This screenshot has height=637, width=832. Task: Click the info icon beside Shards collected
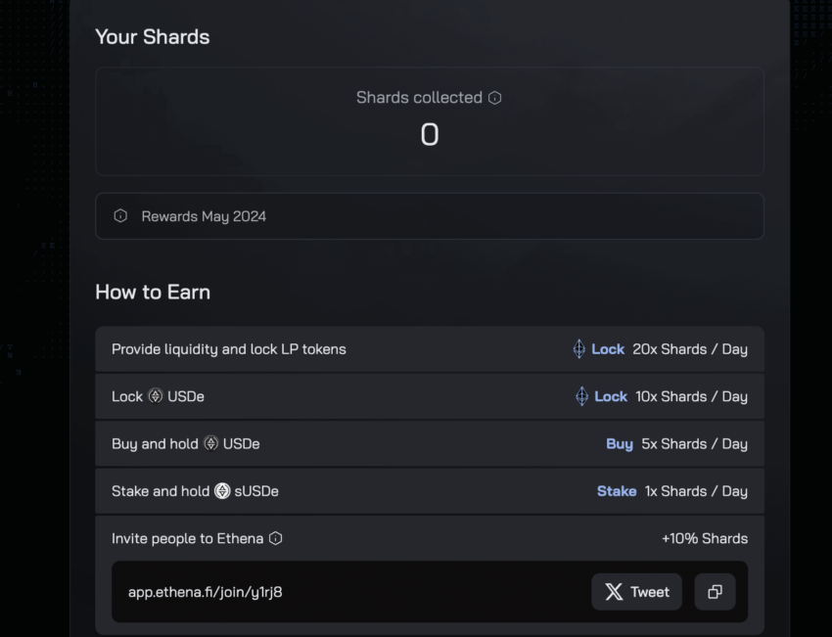click(x=495, y=98)
